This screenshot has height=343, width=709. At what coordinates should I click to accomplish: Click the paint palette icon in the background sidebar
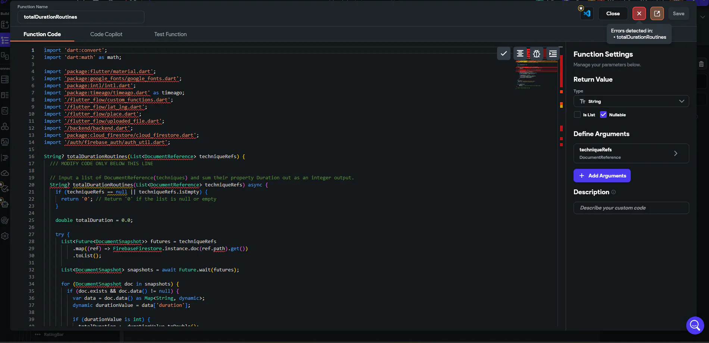5,220
